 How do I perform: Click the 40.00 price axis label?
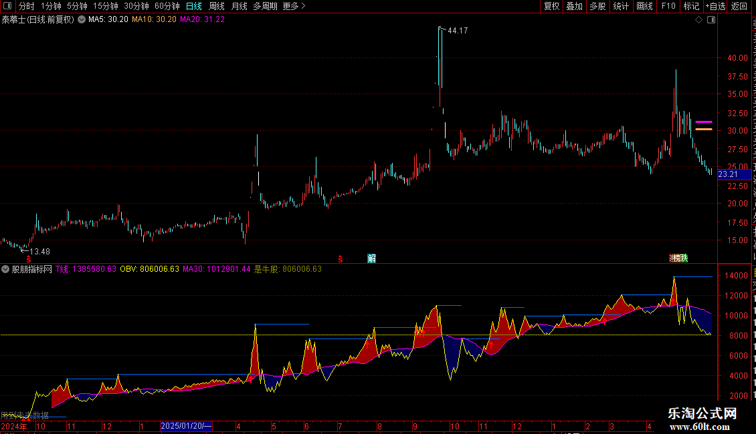tap(737, 57)
